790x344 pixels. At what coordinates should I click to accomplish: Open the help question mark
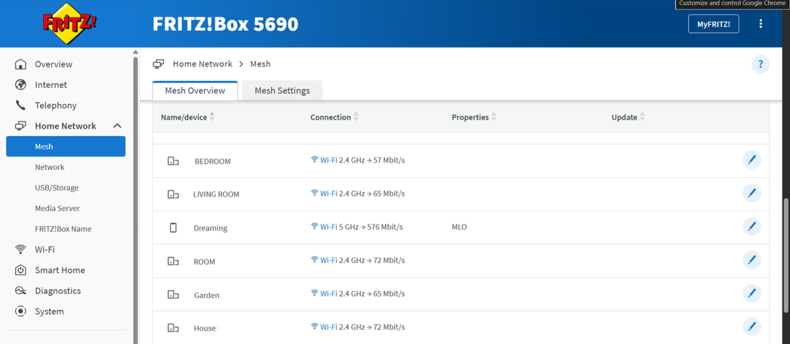[x=760, y=64]
